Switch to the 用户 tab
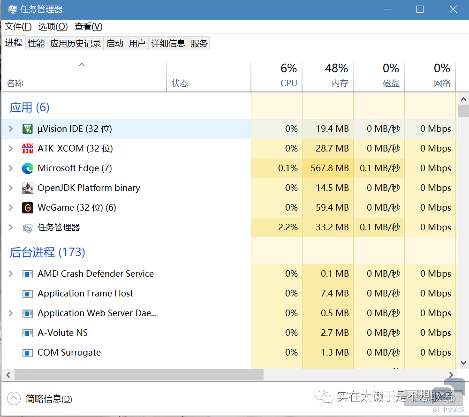Screen dimensions: 469x417 (137, 43)
